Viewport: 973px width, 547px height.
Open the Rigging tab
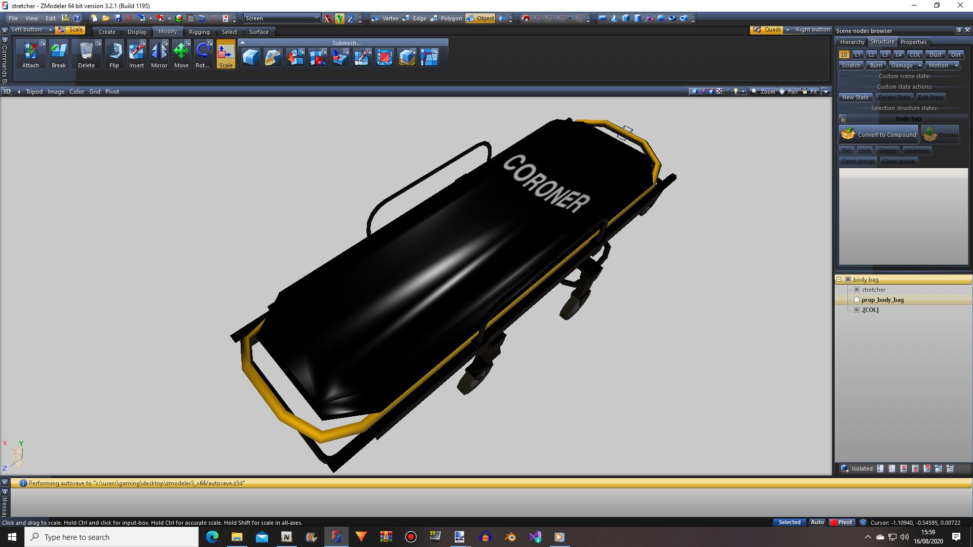click(199, 32)
